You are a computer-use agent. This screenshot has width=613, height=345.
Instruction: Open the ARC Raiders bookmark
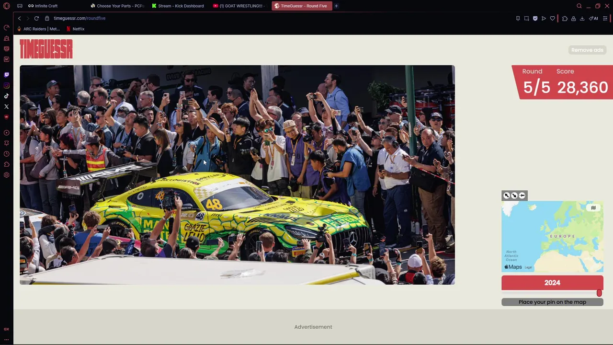point(38,29)
